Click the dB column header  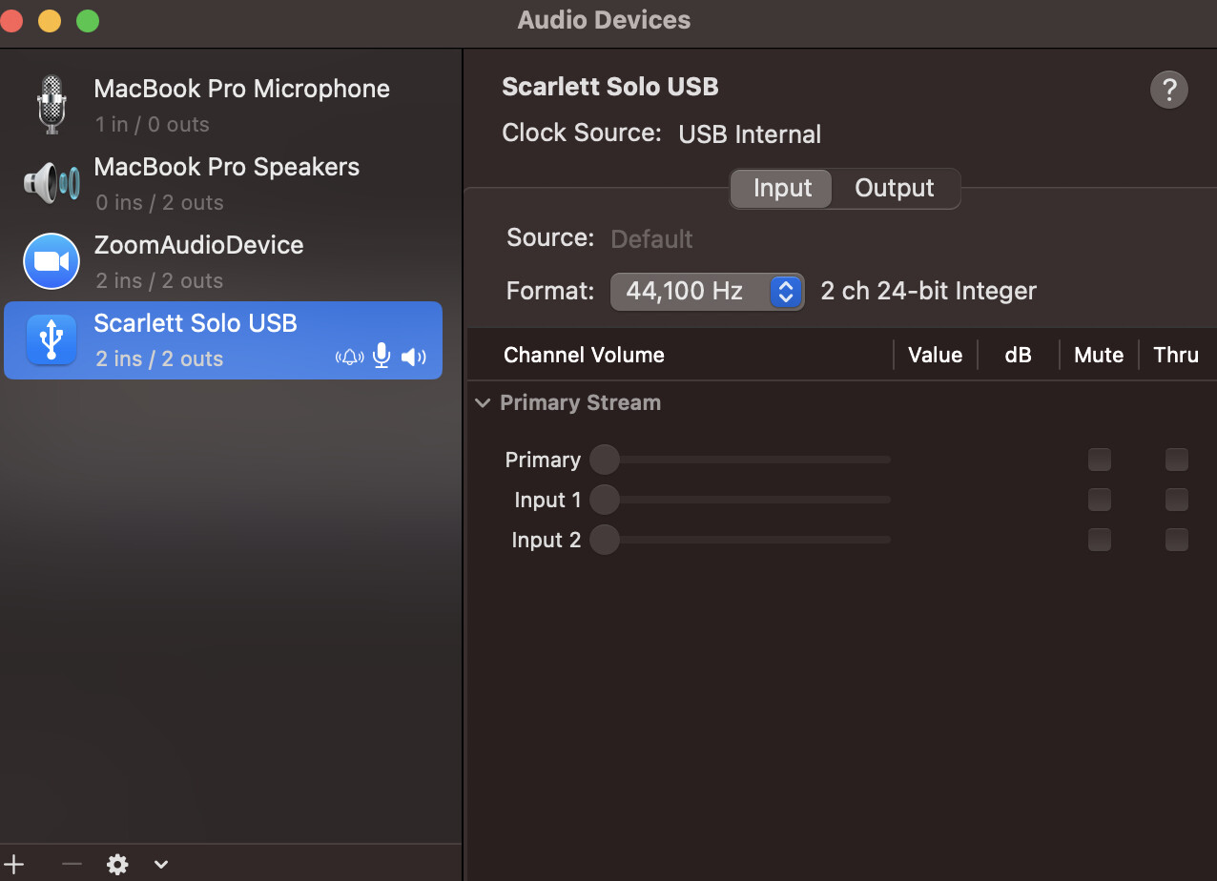[x=1018, y=355]
